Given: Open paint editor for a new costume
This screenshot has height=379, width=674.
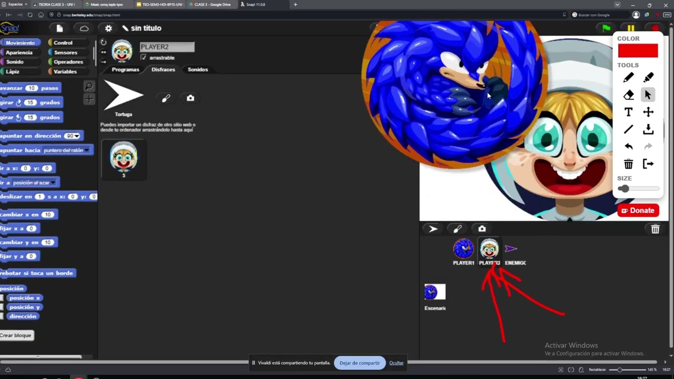Looking at the screenshot, I should (x=166, y=98).
